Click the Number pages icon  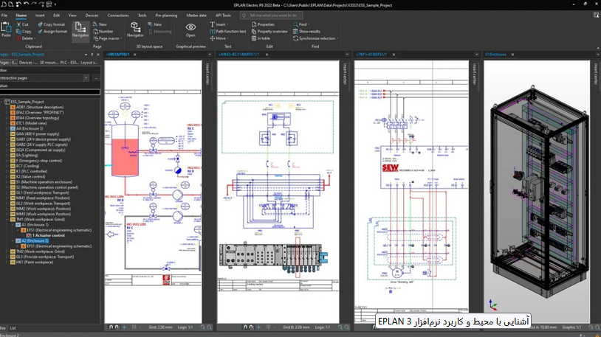95,32
